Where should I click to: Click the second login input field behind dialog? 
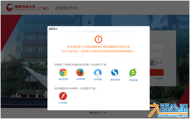(157, 54)
